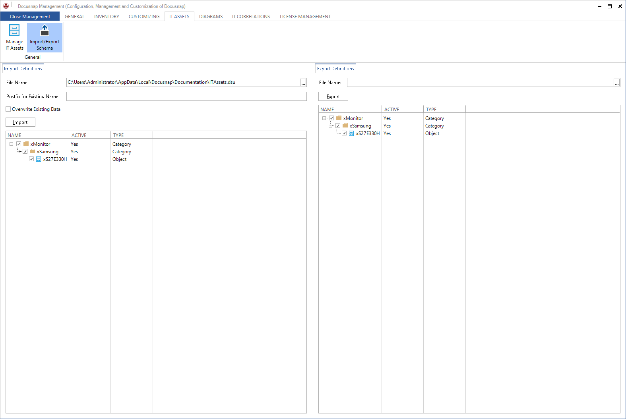This screenshot has height=419, width=626.
Task: Uncheck xSamsung in export definitions tree
Action: (x=338, y=126)
